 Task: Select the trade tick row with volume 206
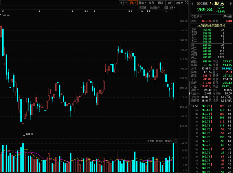click(211, 118)
